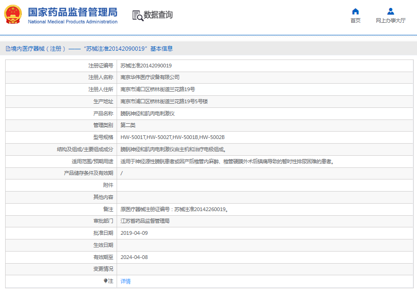Screen dimensions: 417x292
Task: Open the 首页 text link
Action: tap(355, 20)
